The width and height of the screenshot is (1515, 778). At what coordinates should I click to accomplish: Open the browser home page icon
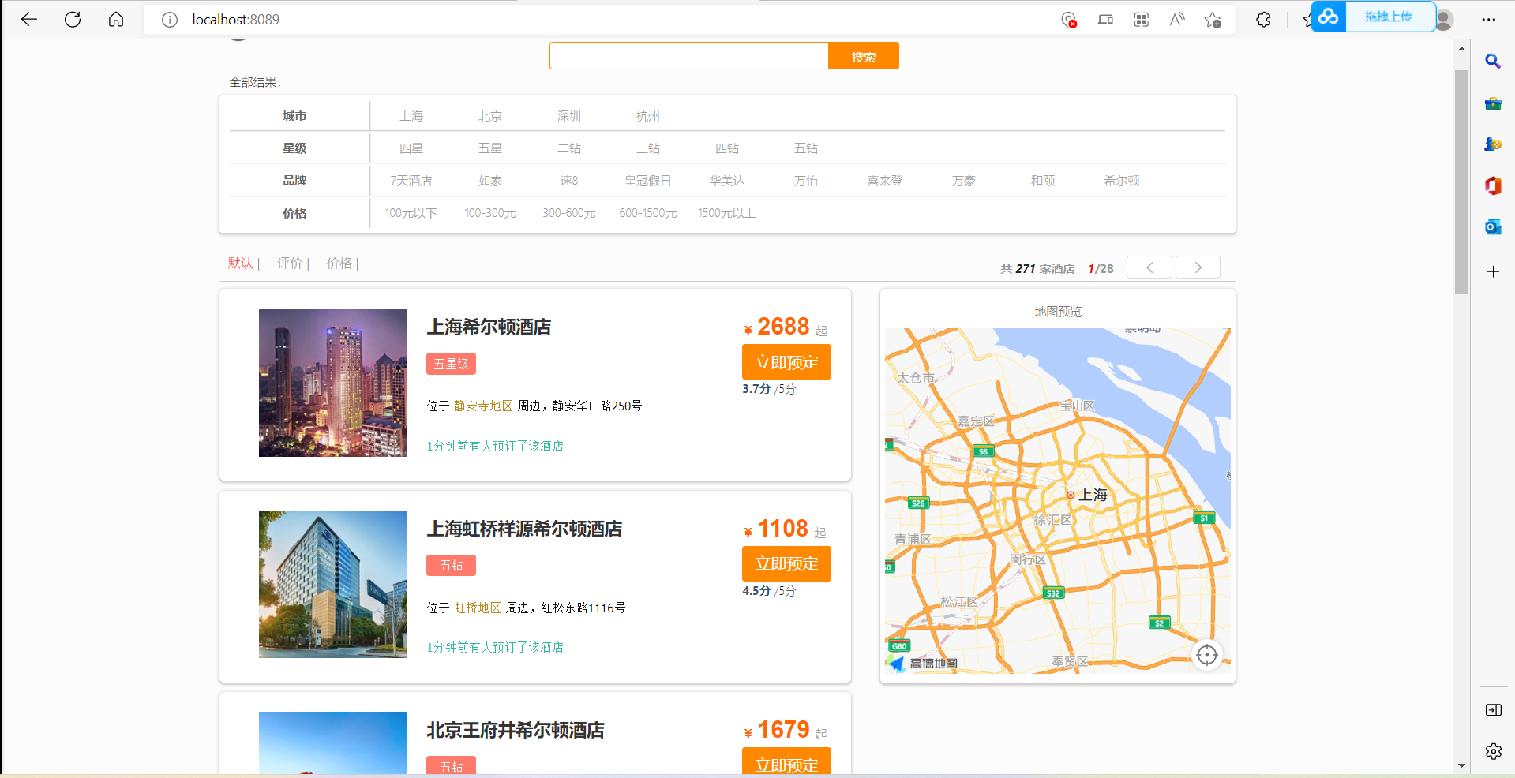click(116, 20)
